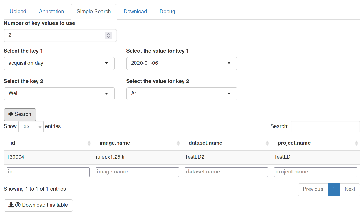The image size is (362, 216).
Task: Expand value for key 2 dropdown A1
Action: 182,94
